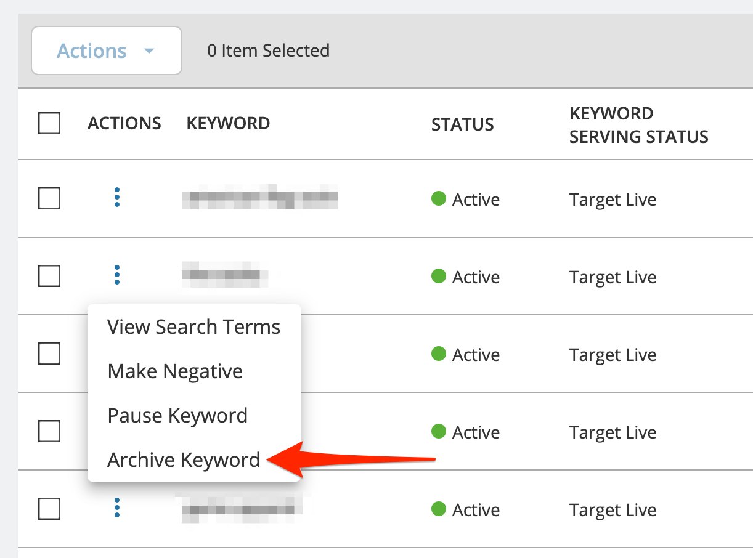Screen dimensions: 753x558
Task: Open the three-dot actions menu in second row
Action: pyautogui.click(x=117, y=275)
